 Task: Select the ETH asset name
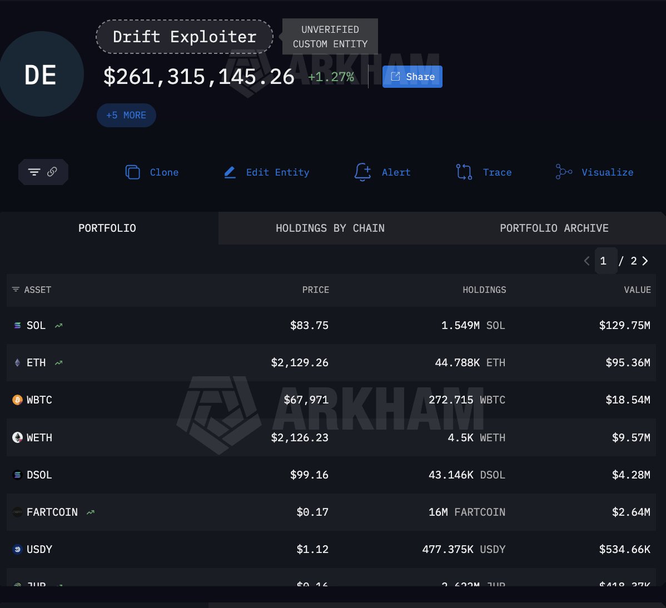[x=36, y=362]
